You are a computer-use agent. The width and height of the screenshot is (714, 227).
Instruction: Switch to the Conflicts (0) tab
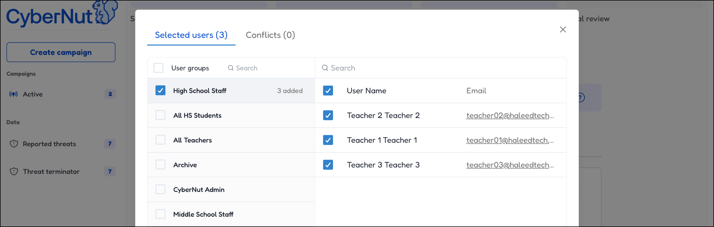point(270,35)
